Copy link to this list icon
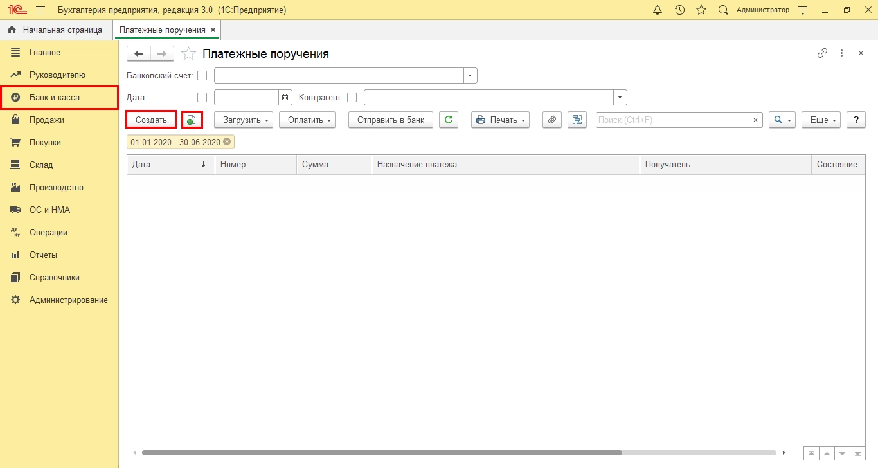The height and width of the screenshot is (468, 878). click(x=822, y=53)
